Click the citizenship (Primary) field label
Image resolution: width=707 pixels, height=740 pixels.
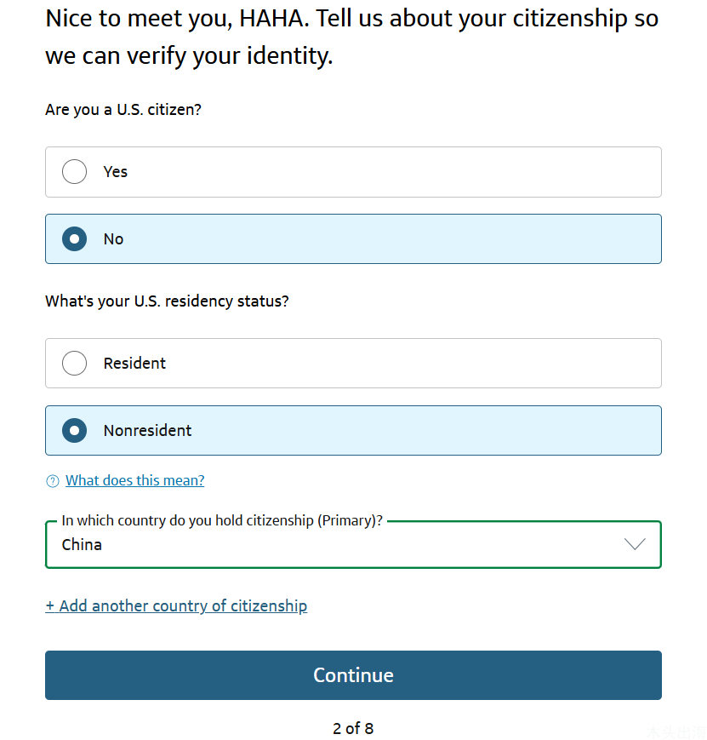tap(222, 520)
